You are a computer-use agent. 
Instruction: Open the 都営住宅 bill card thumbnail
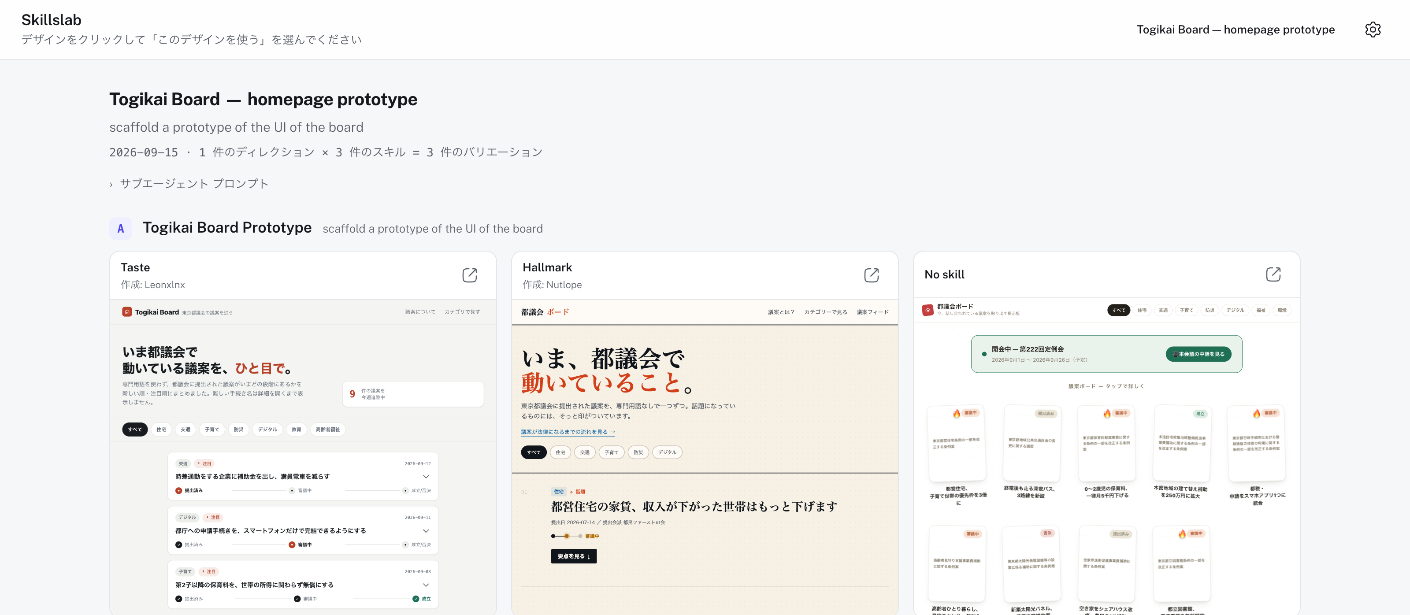(957, 443)
